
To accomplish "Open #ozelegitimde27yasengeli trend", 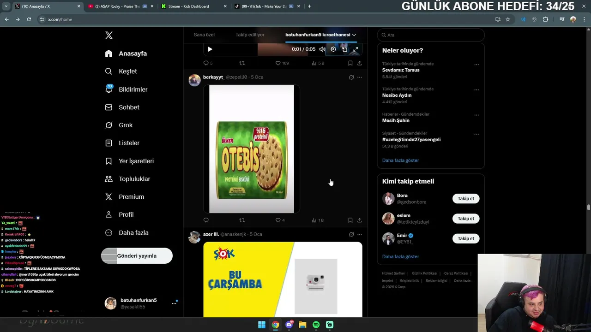I will pyautogui.click(x=411, y=139).
